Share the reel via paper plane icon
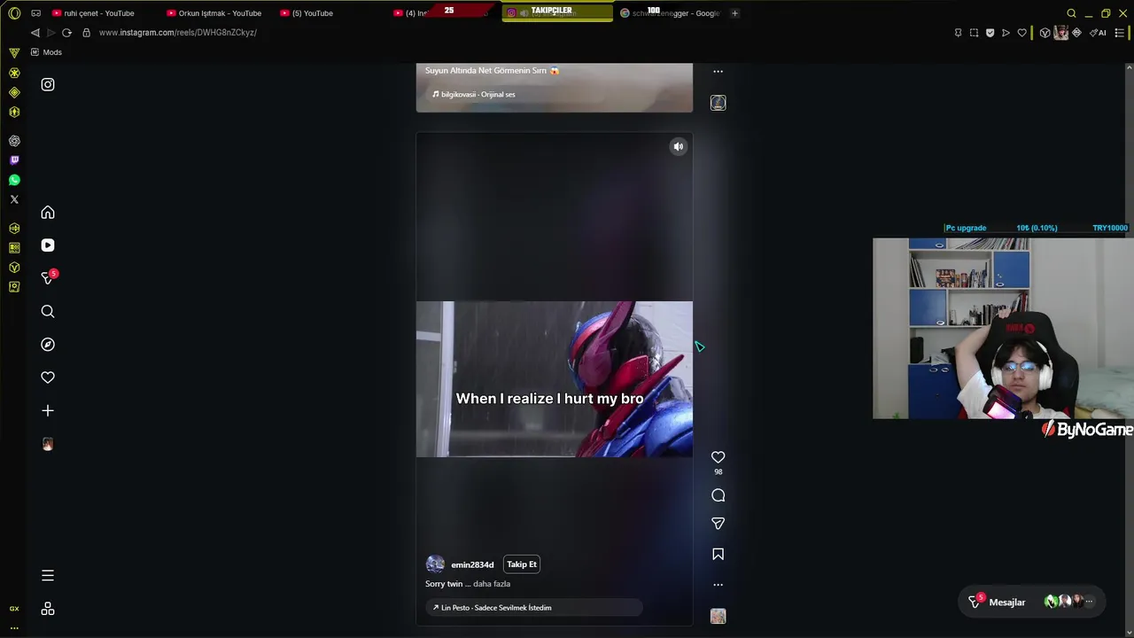 click(x=718, y=524)
